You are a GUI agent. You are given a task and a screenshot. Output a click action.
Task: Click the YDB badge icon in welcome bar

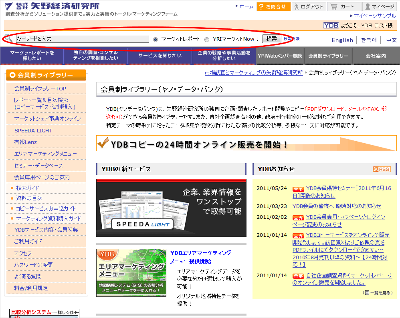point(331,25)
